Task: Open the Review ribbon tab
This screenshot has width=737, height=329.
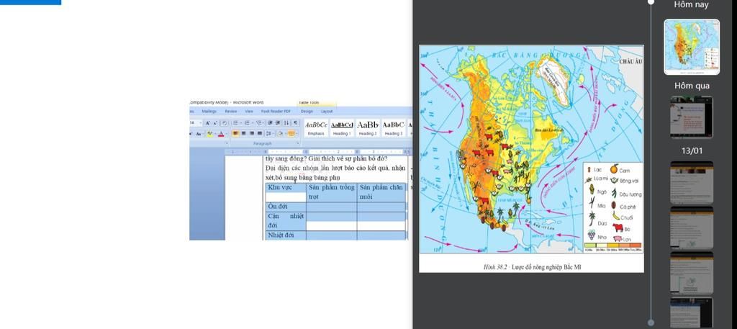Action: pyautogui.click(x=231, y=112)
